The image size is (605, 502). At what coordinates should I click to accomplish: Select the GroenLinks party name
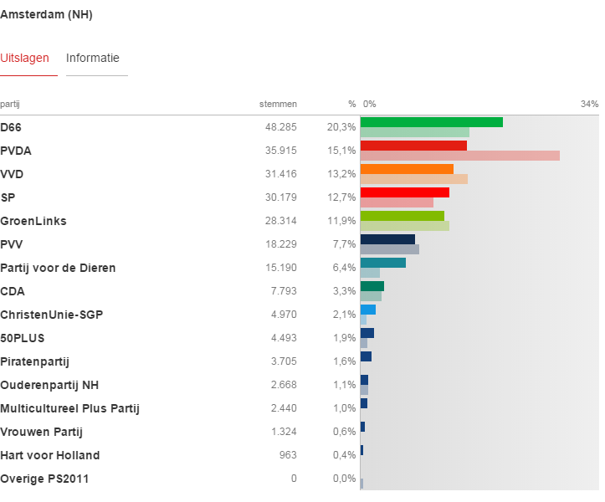click(33, 221)
